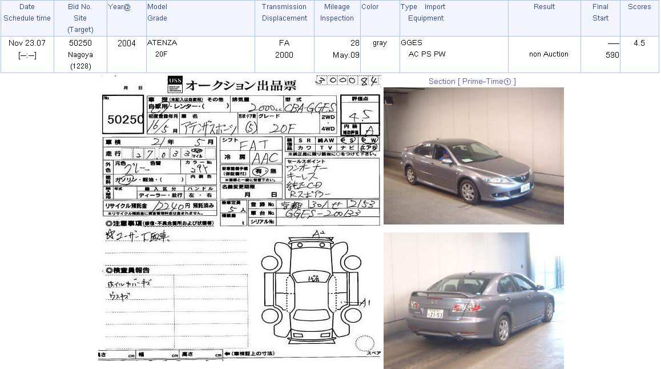Click the year 2004 cell
Image resolution: width=661 pixels, height=369 pixels.
(x=127, y=43)
